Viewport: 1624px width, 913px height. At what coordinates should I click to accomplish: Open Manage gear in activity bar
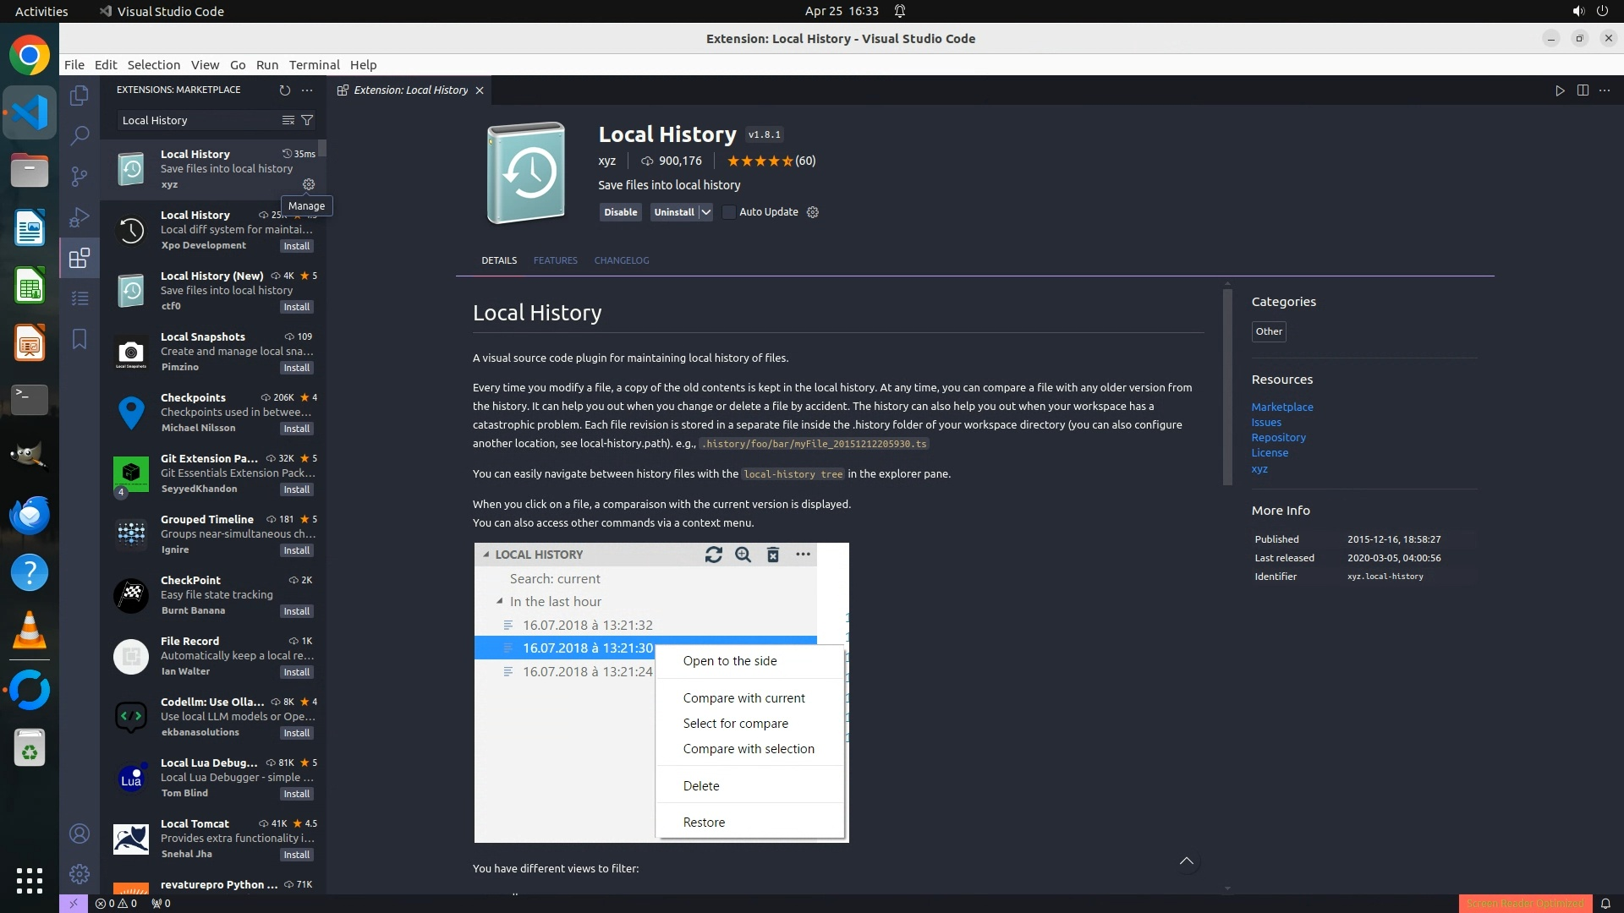(x=80, y=873)
